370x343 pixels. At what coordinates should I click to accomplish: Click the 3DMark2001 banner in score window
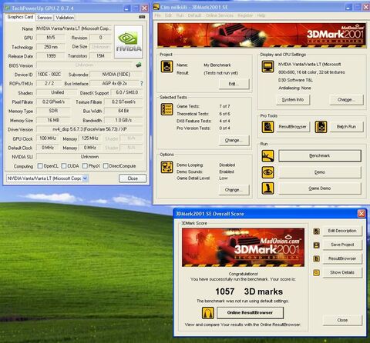(x=243, y=248)
